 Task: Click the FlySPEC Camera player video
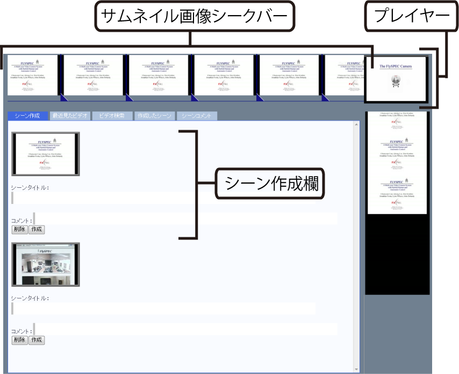(396, 79)
